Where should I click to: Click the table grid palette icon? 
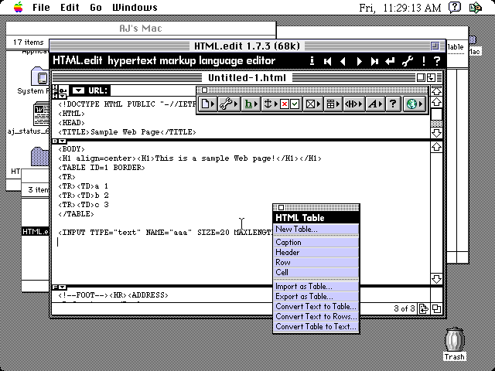point(332,103)
